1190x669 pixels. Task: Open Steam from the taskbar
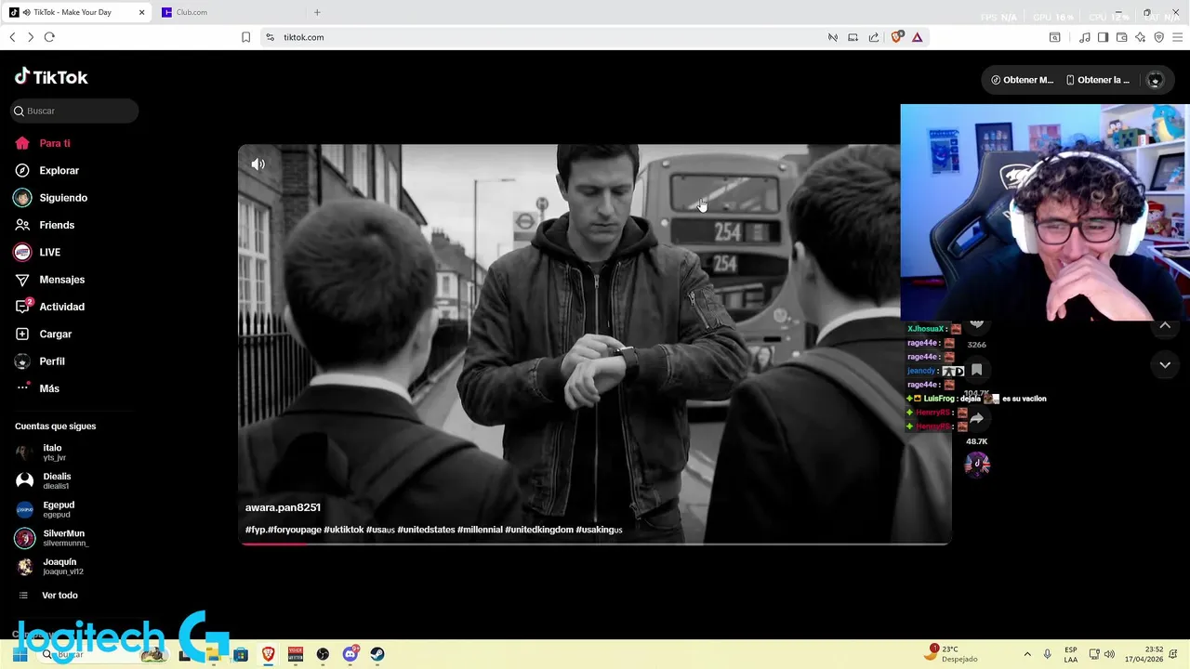(377, 654)
